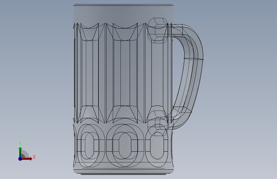Click the blue Z axis sphere of the triad
This screenshot has height=179, width=277.
click(20, 159)
